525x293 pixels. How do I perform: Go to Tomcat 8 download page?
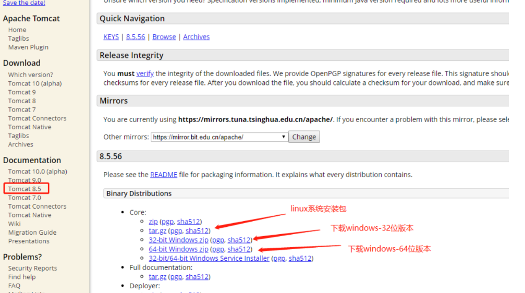pyautogui.click(x=22, y=101)
